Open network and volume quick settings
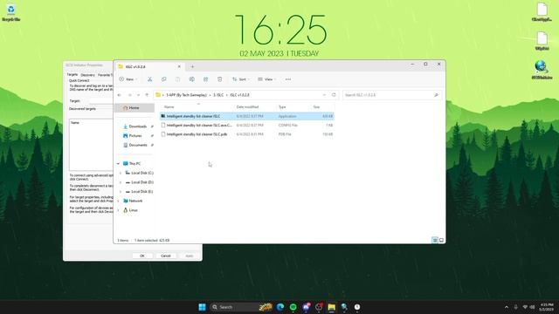 coord(528,307)
